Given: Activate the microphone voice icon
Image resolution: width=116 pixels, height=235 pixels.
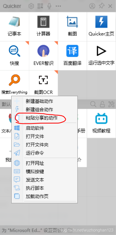Looking at the screenshot, I should coord(49,6).
